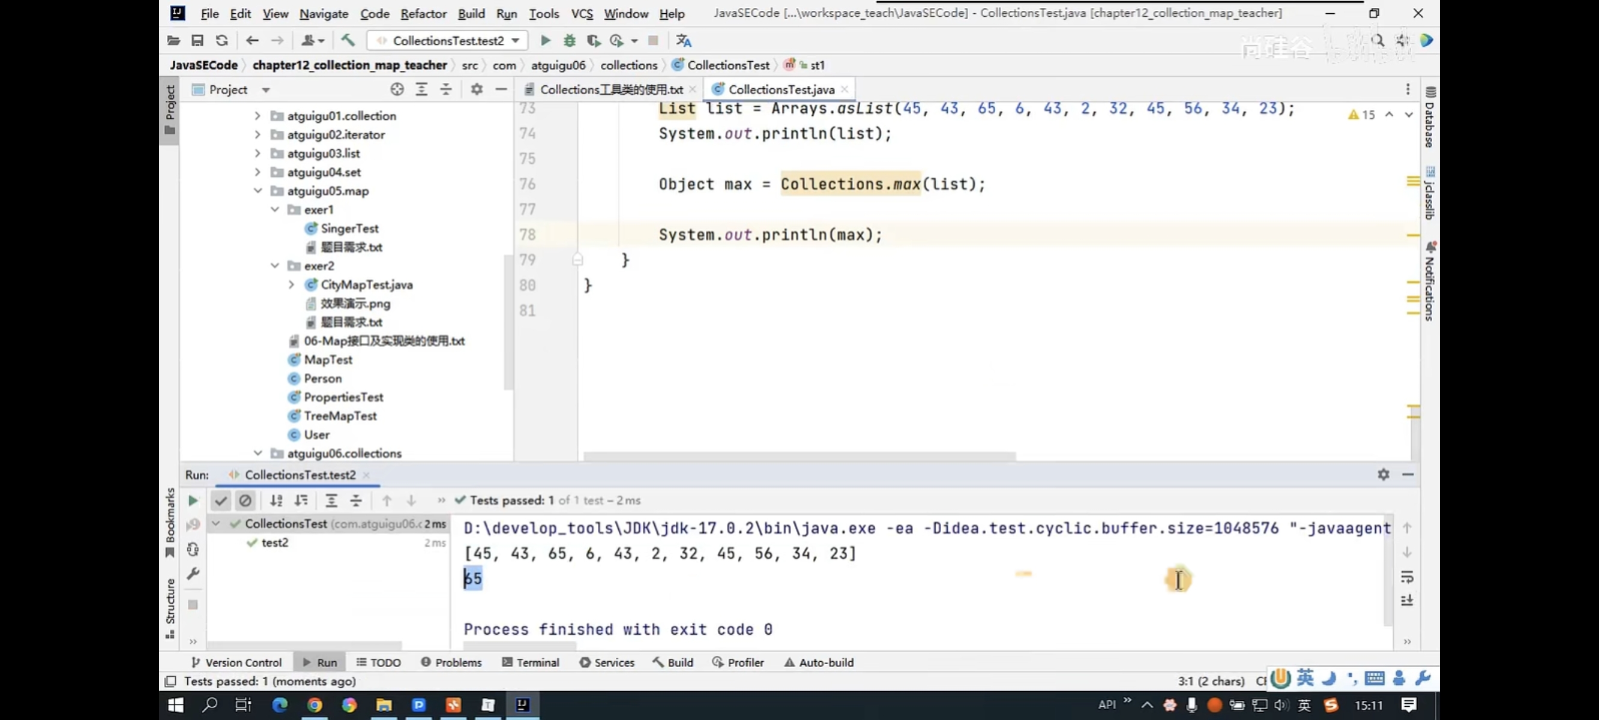Click the Translate icon in the toolbar
The width and height of the screenshot is (1599, 720).
pos(684,40)
